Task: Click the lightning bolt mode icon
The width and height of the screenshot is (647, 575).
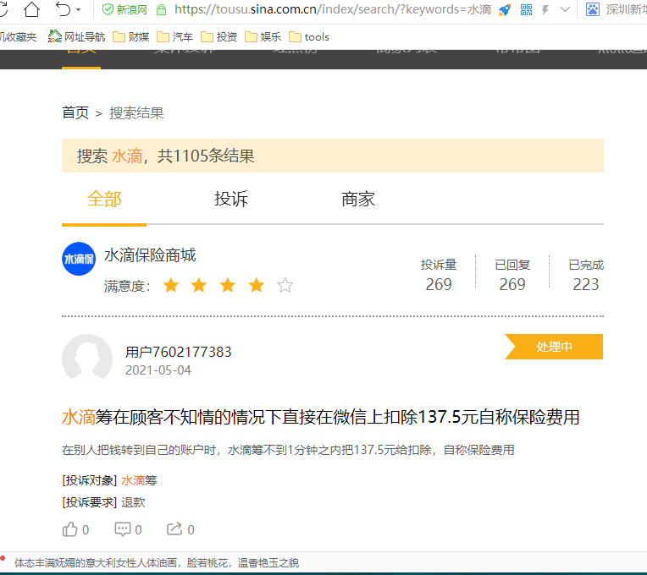Action: point(545,9)
